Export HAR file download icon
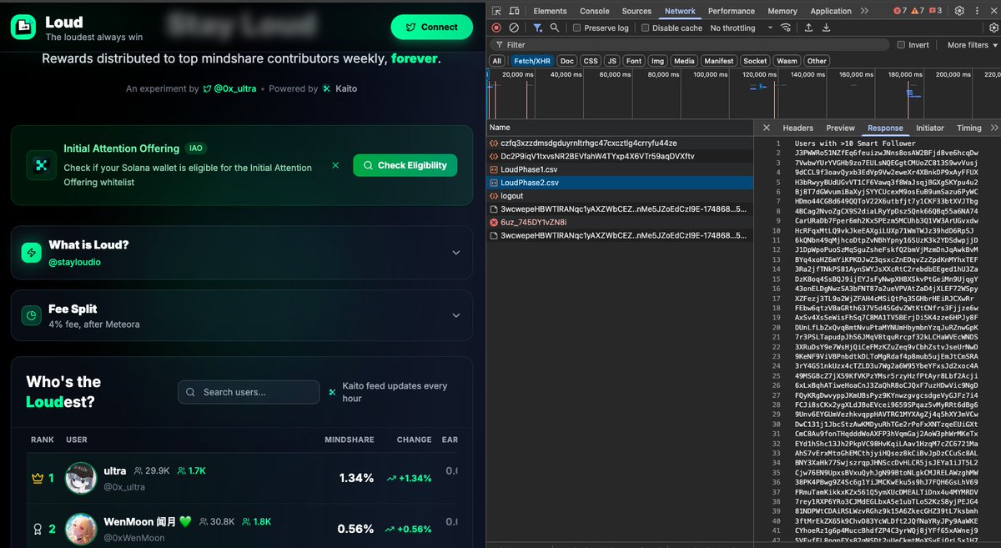This screenshot has width=1001, height=548. [826, 28]
